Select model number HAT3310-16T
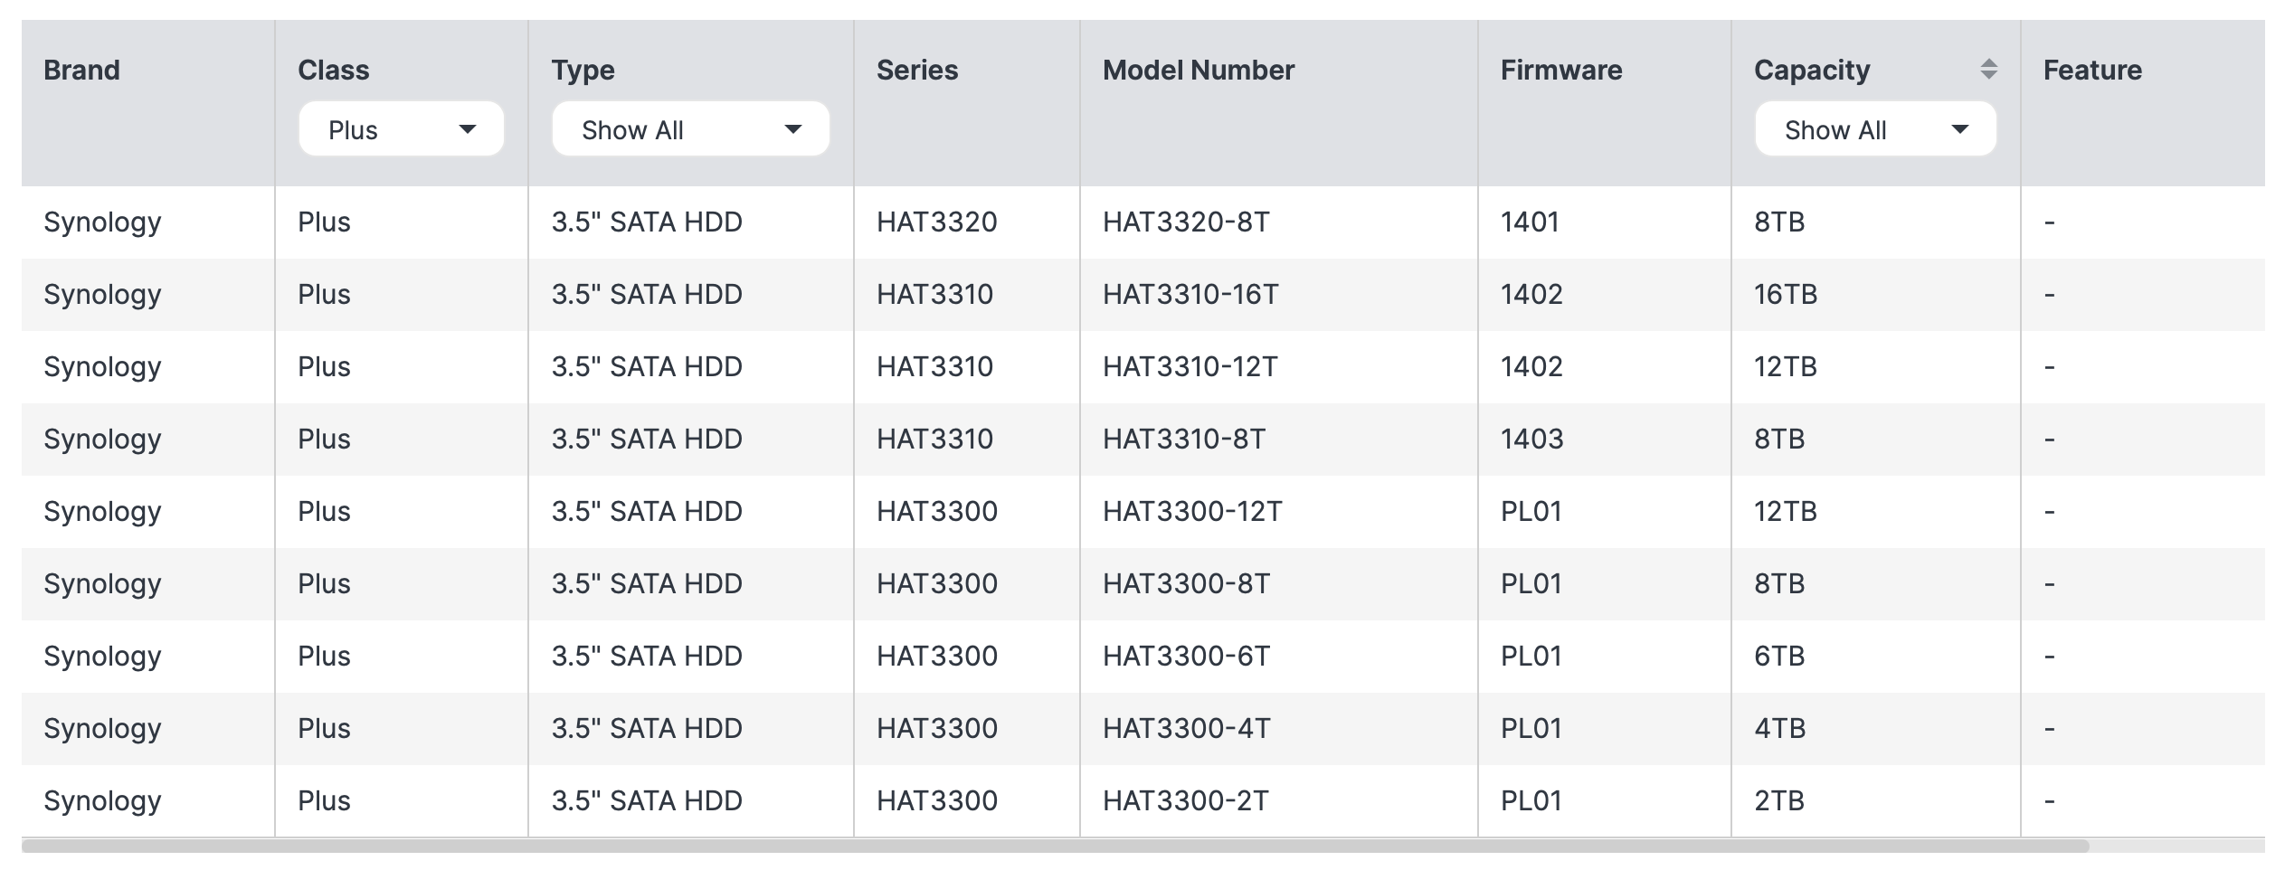 click(x=1190, y=294)
